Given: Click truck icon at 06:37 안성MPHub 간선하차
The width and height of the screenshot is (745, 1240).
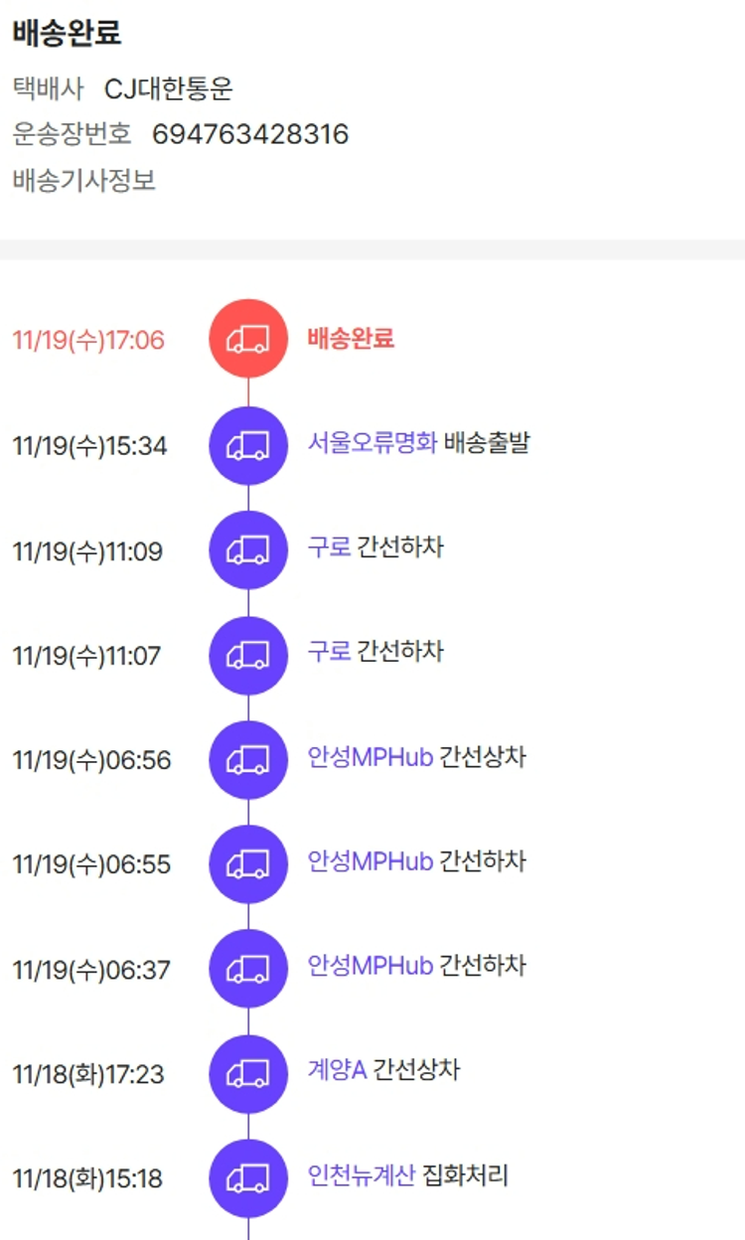Looking at the screenshot, I should [247, 970].
